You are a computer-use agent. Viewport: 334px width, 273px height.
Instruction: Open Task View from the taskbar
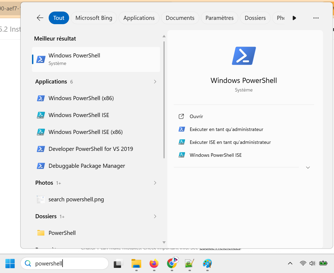[118, 264]
